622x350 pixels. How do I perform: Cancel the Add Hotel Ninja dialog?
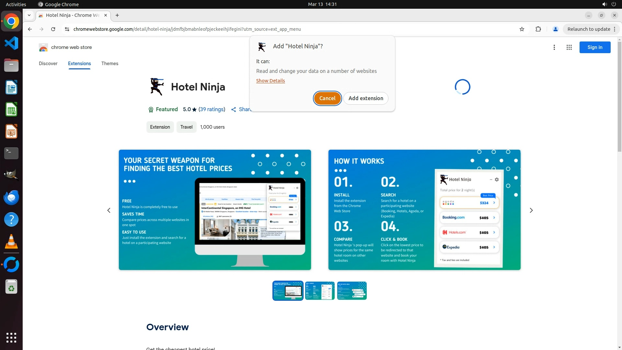327,98
